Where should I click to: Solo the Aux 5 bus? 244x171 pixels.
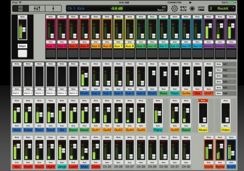click(96, 42)
